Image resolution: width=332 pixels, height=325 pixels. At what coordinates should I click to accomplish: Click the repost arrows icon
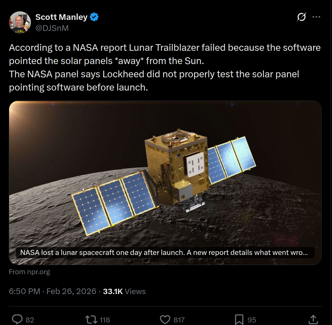[x=91, y=320]
